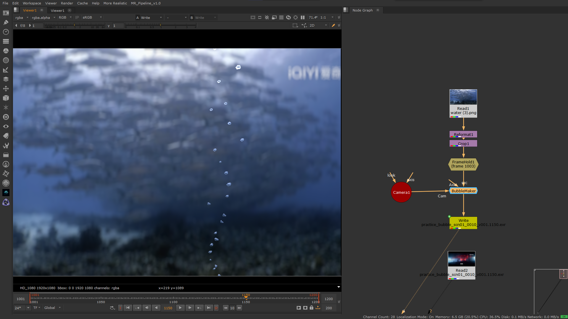Click the refresh viewer circular arrows icon
The height and width of the screenshot is (319, 568).
[288, 17]
